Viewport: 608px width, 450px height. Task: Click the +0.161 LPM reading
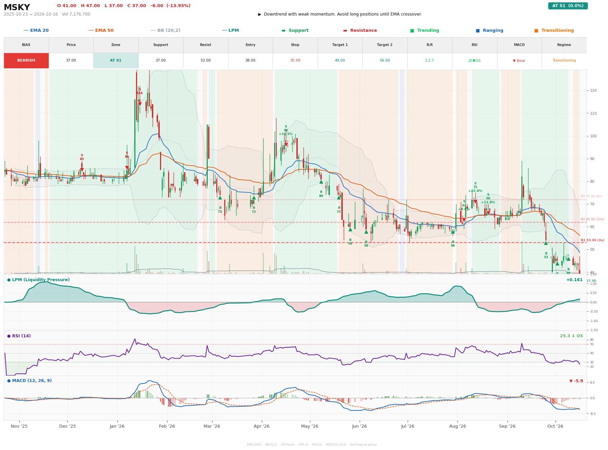pyautogui.click(x=574, y=280)
